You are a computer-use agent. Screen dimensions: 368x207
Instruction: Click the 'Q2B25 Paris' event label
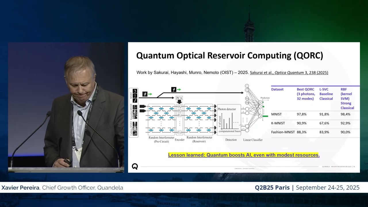click(272, 188)
